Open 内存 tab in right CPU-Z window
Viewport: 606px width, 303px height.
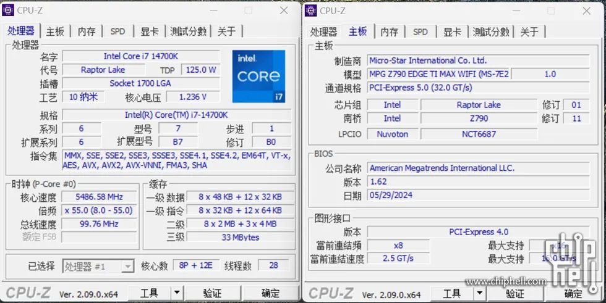(389, 31)
